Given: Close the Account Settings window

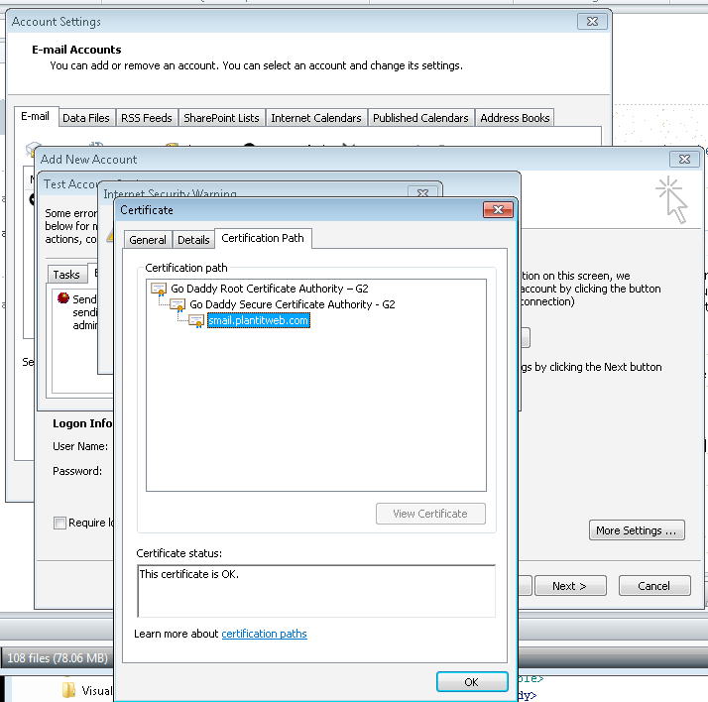Looking at the screenshot, I should click(x=592, y=22).
